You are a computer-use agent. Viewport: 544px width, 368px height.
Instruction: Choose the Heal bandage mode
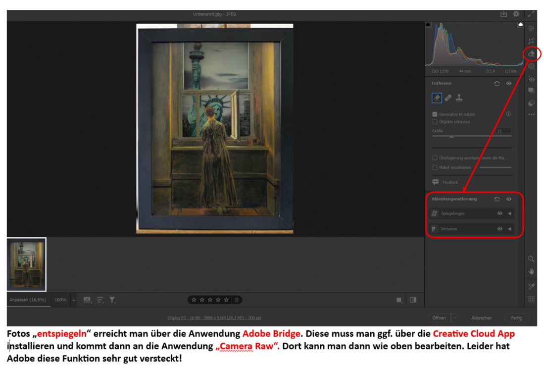tap(448, 98)
